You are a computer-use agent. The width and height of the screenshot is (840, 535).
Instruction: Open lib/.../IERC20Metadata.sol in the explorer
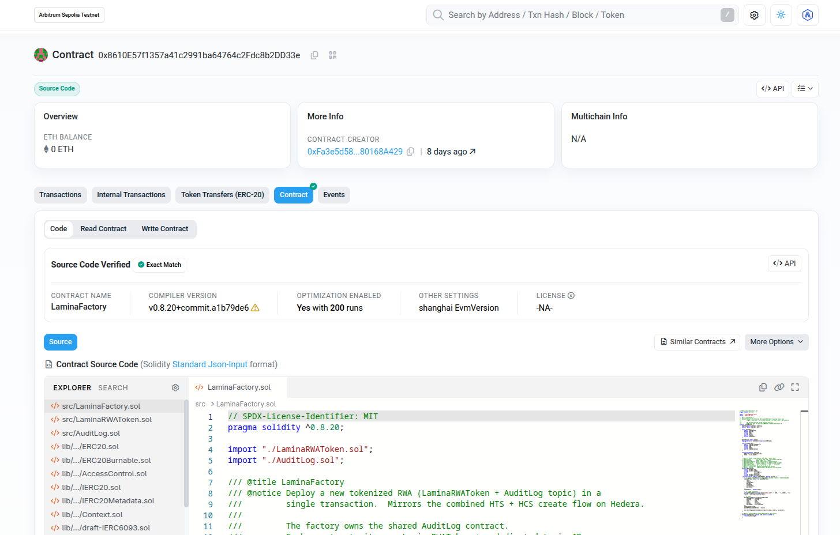pyautogui.click(x=114, y=501)
